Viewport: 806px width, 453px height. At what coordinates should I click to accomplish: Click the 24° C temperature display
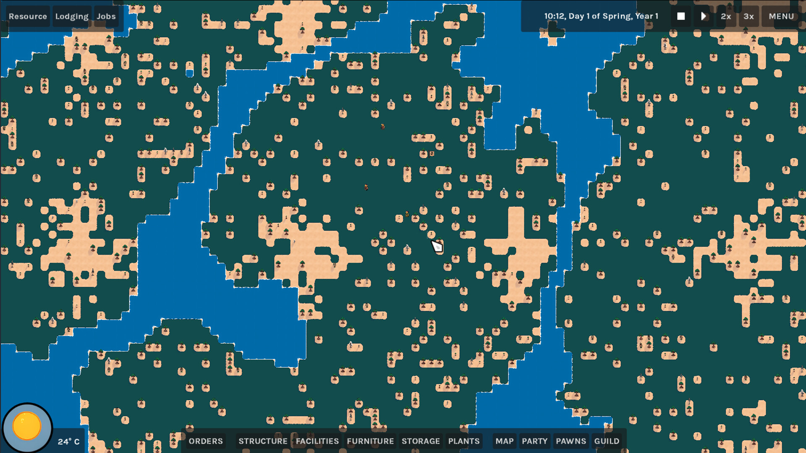68,441
